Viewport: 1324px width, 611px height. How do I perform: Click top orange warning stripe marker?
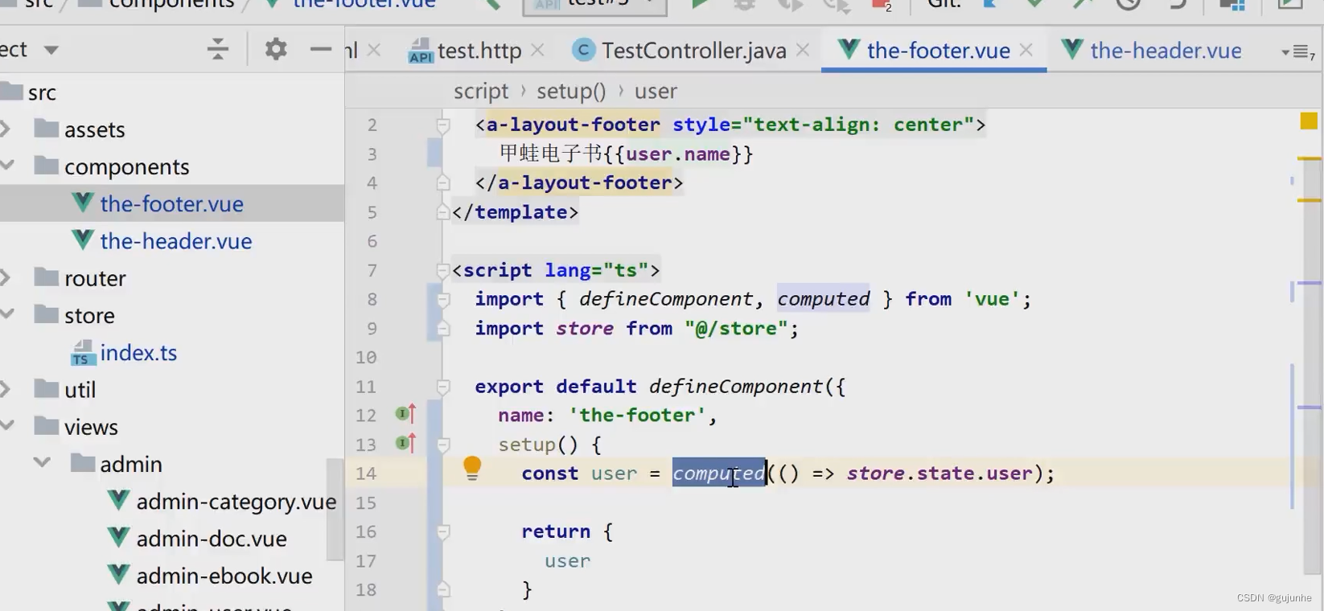1309,158
